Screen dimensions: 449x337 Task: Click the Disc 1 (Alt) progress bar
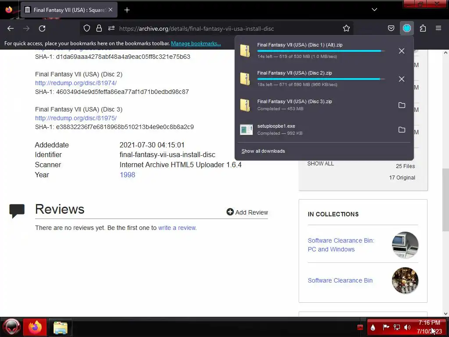pyautogui.click(x=321, y=51)
